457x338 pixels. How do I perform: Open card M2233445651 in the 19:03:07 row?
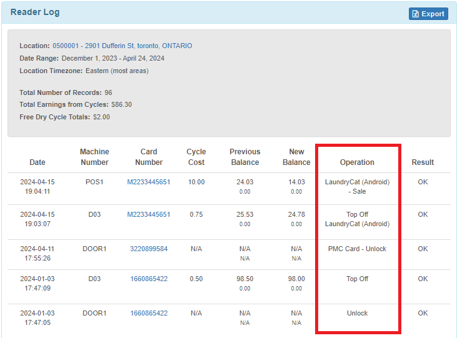click(149, 214)
